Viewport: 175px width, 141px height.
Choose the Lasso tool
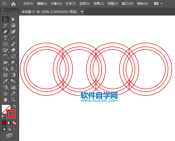(13, 26)
